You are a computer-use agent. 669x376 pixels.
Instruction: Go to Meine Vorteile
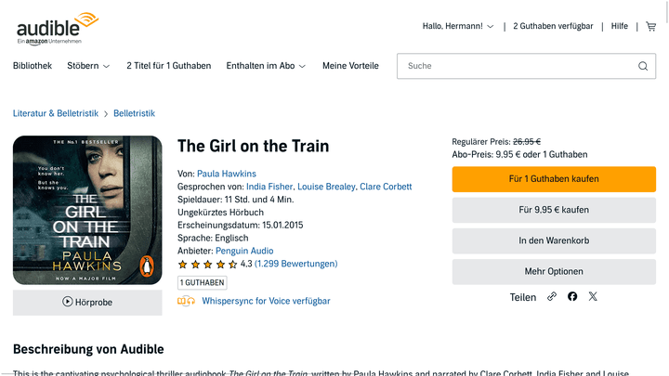(351, 66)
